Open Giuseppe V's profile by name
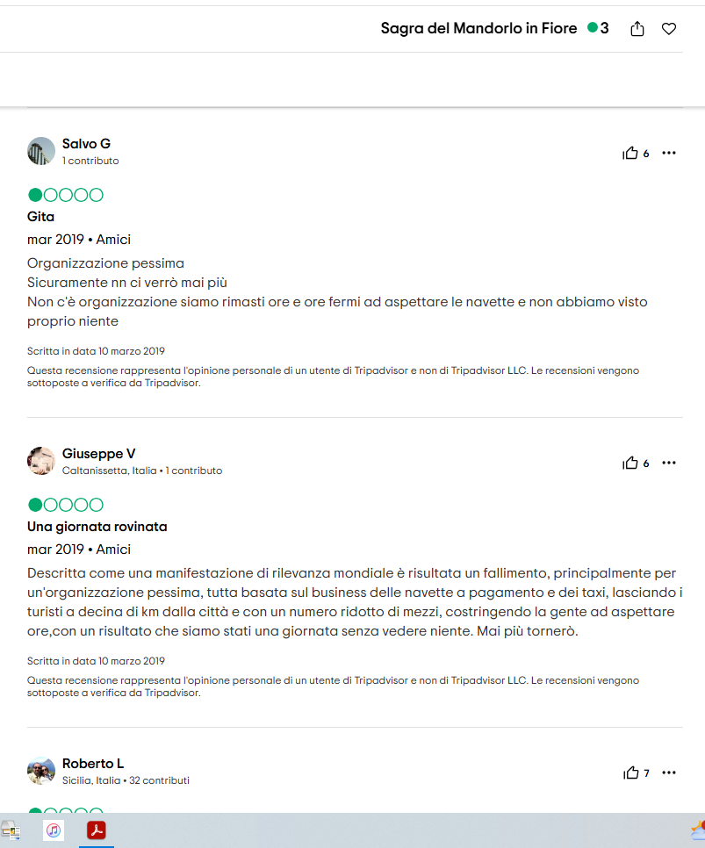The image size is (705, 848). click(x=98, y=454)
